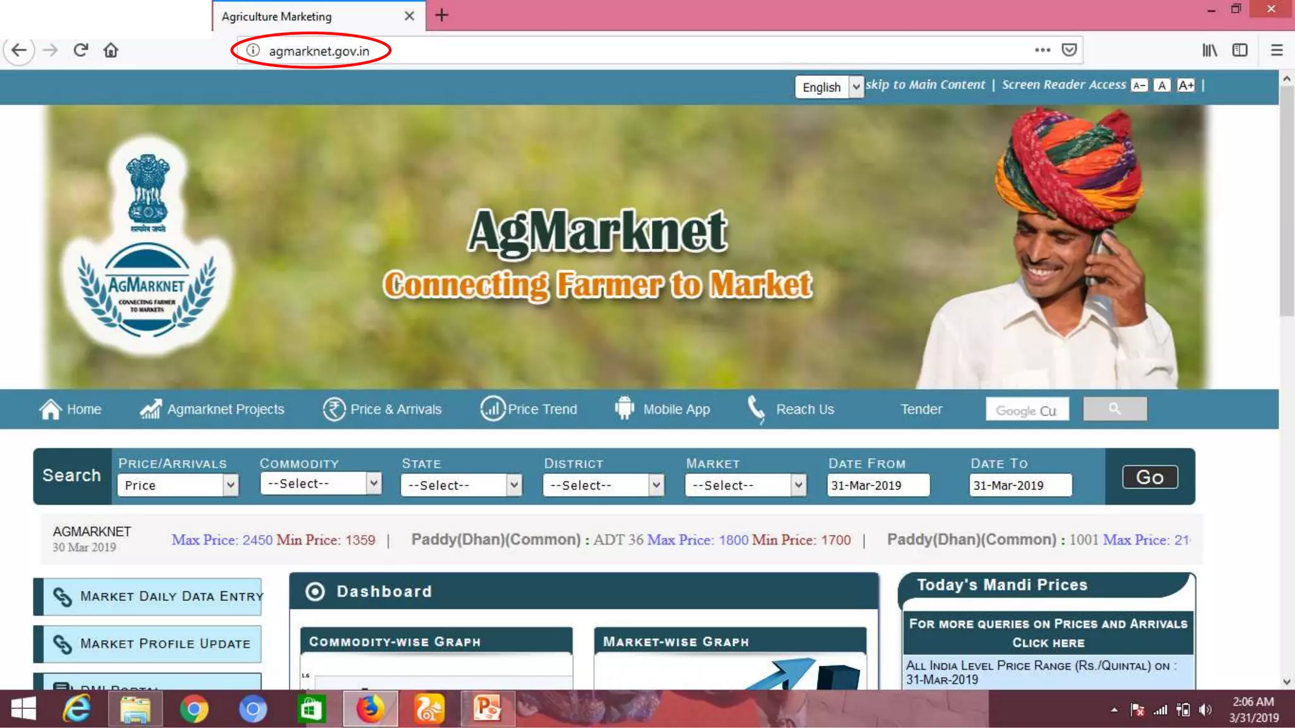Open browser home page icon
Viewport: 1295px width, 728px height.
(x=111, y=50)
